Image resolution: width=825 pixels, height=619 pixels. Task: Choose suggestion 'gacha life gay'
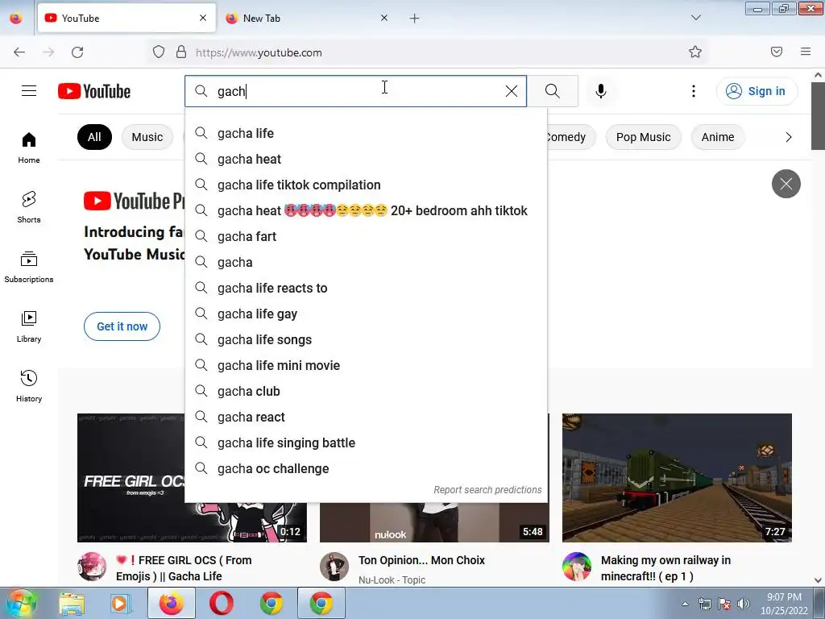tap(367, 314)
